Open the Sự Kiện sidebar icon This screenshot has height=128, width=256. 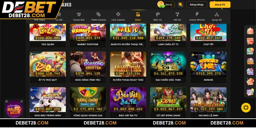coord(250,51)
